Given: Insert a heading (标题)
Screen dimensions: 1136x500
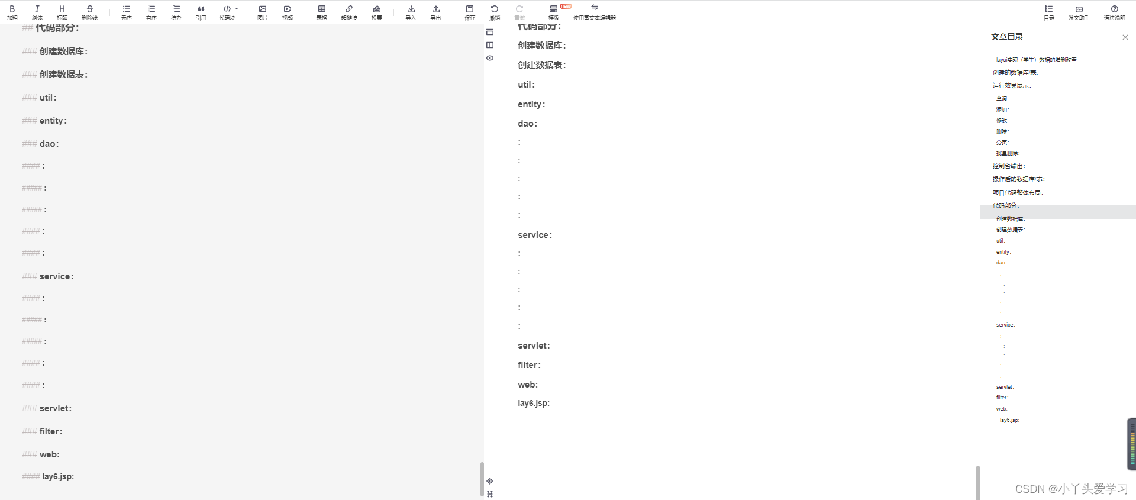Looking at the screenshot, I should pos(62,12).
